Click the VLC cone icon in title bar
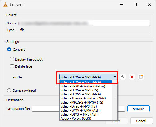The width and height of the screenshot is (156, 127). point(6,4)
